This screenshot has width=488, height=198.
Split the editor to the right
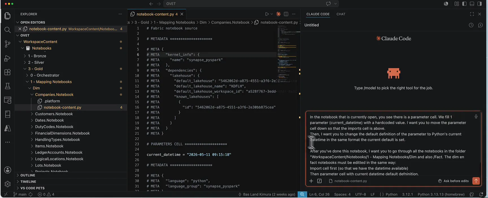click(x=286, y=14)
